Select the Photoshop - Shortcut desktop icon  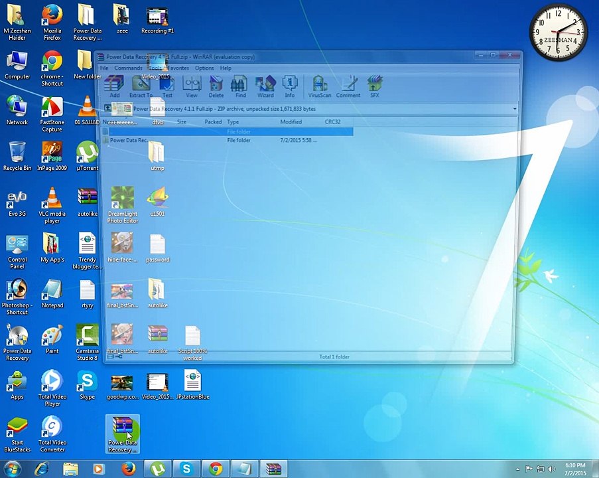(17, 297)
